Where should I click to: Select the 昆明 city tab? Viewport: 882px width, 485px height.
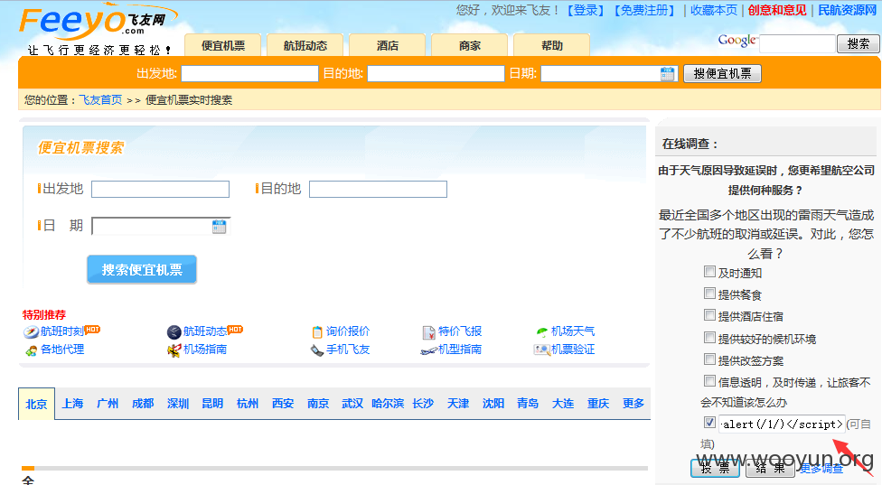pos(212,404)
